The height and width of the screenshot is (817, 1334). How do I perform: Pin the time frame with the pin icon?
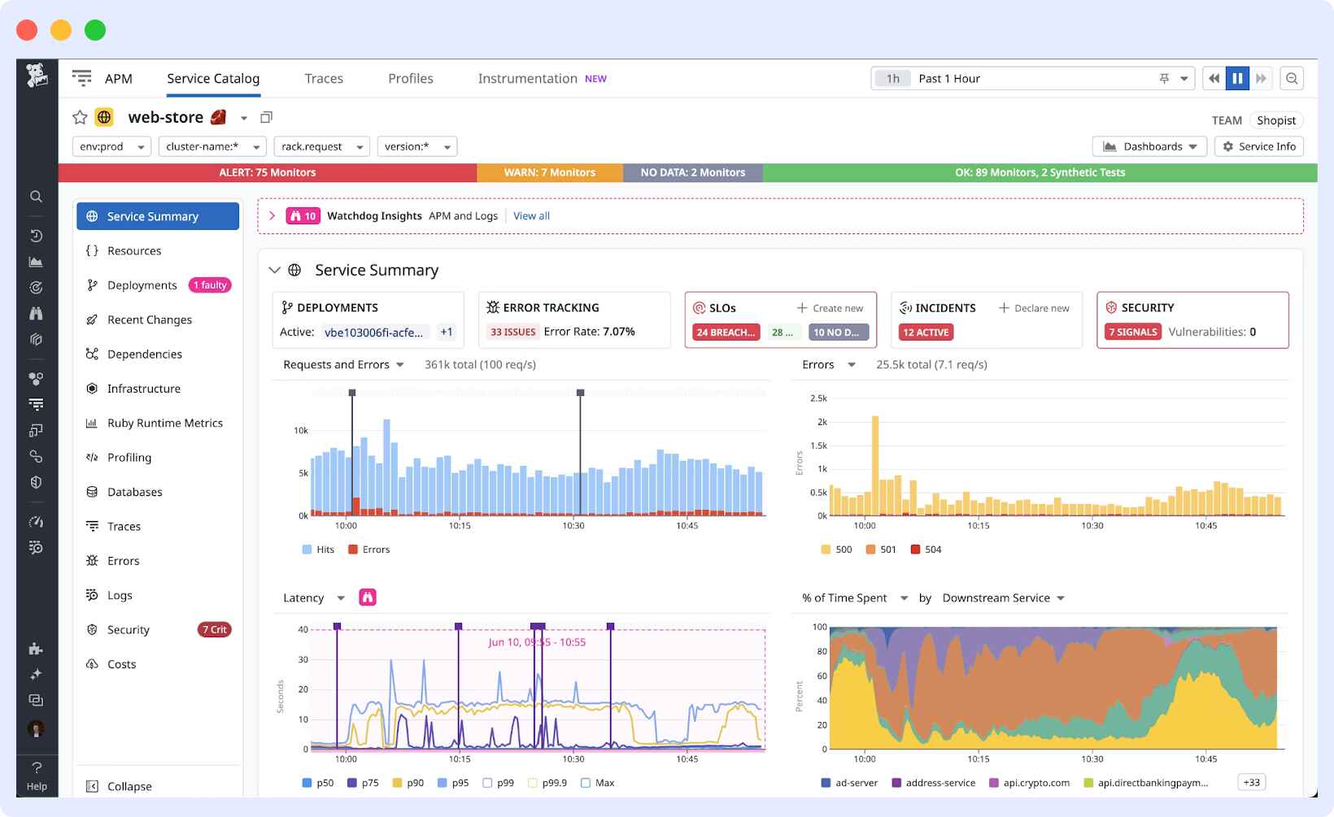1163,78
